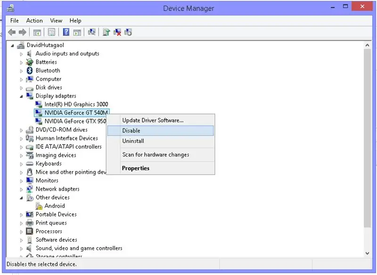The width and height of the screenshot is (377, 275).
Task: Expand the Print queues category
Action: [21, 223]
